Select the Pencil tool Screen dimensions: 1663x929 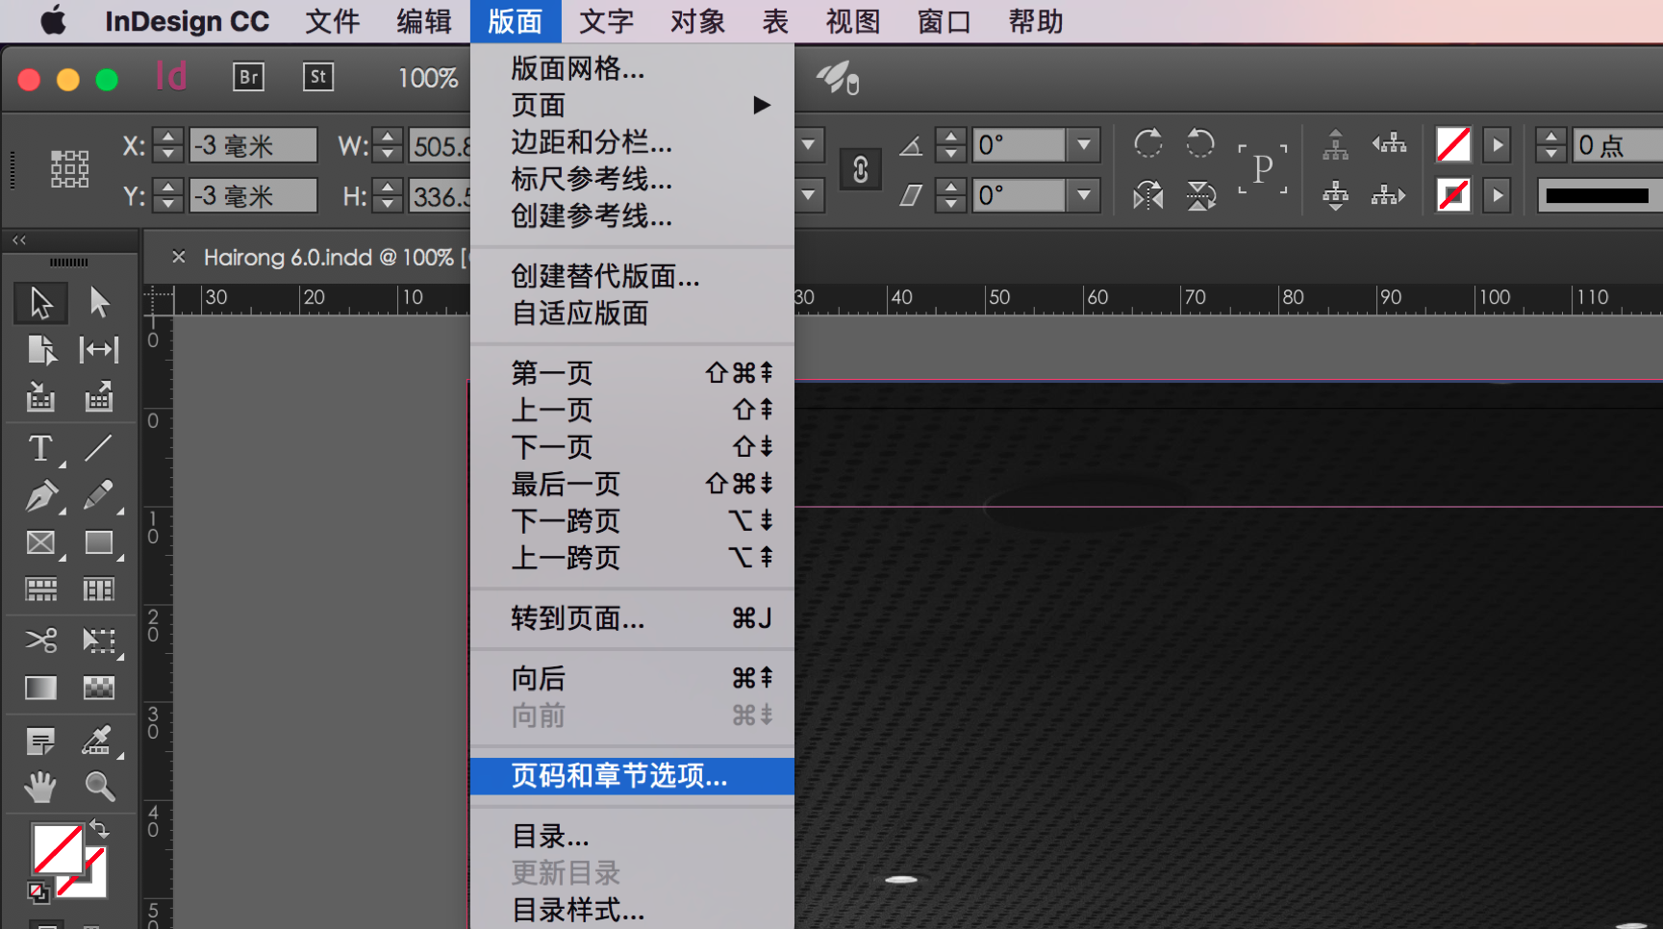point(99,496)
